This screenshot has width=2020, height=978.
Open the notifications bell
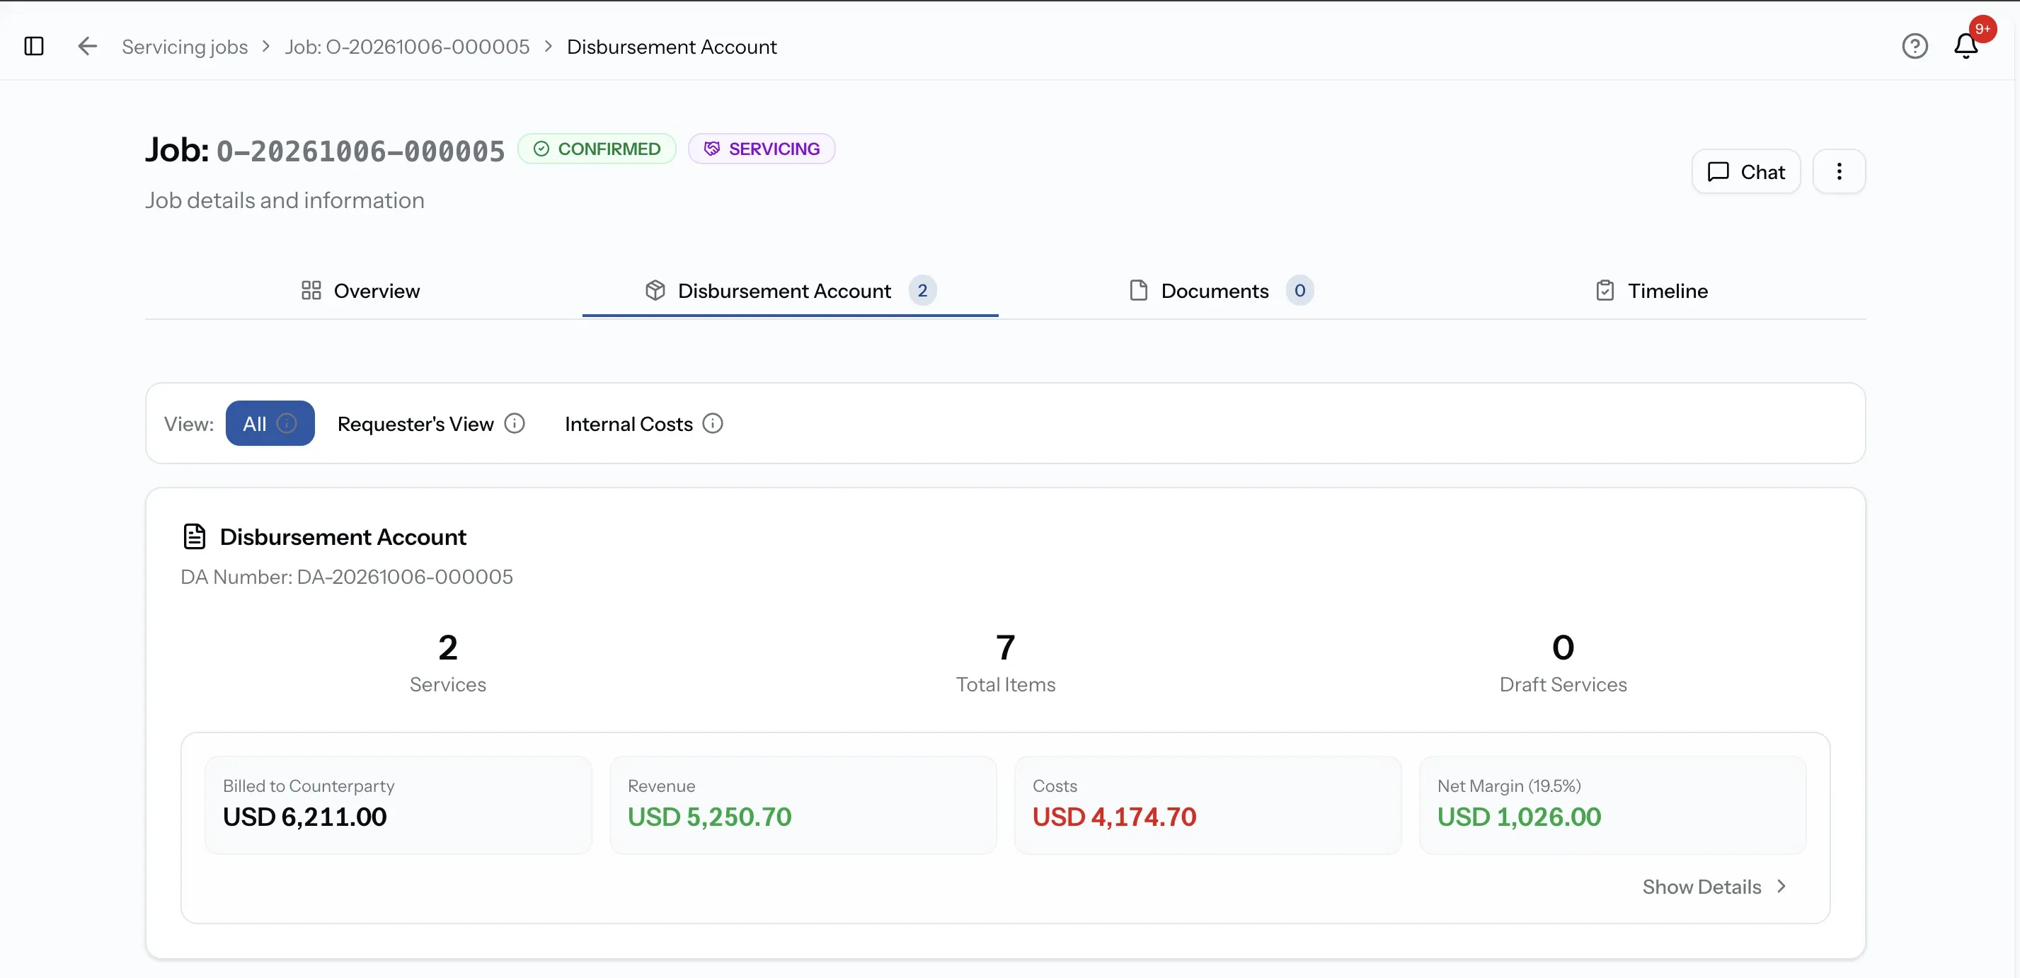(x=1965, y=46)
